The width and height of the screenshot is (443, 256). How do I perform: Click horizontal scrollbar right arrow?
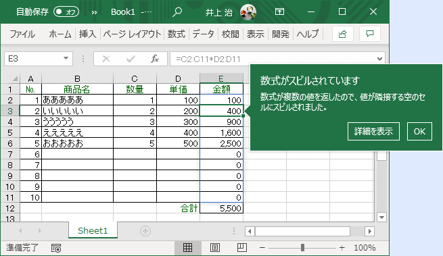(x=369, y=232)
